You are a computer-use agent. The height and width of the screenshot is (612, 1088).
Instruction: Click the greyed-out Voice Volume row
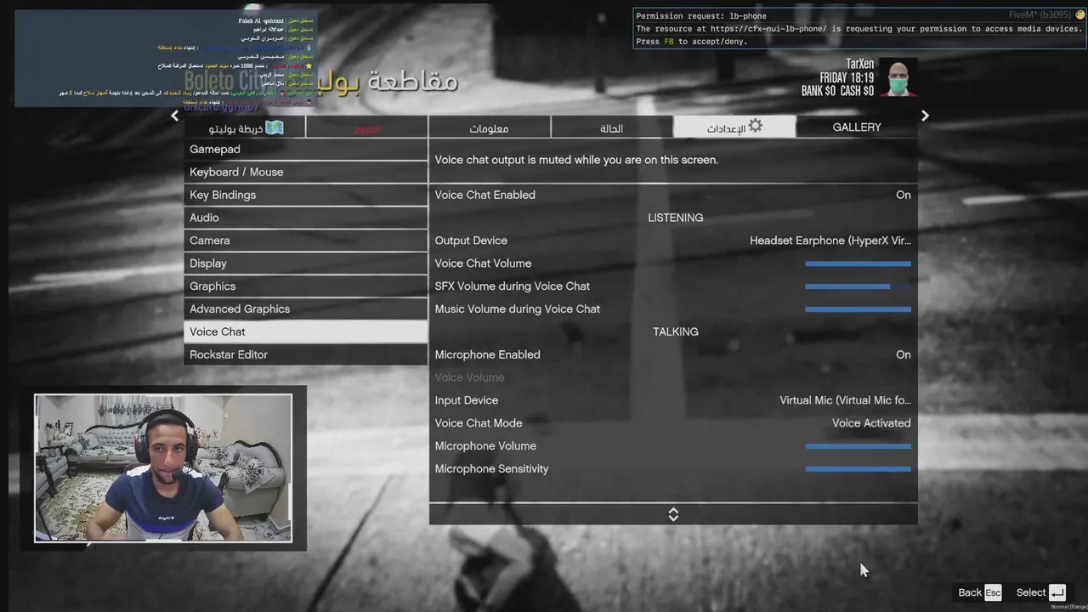point(673,377)
